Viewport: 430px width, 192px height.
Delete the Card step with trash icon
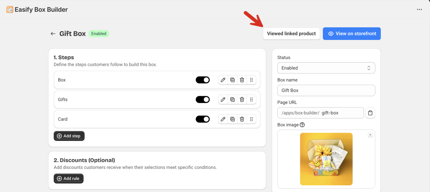(242, 119)
